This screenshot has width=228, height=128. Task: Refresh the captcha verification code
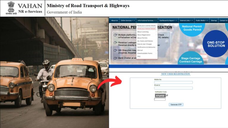[x=167, y=95]
